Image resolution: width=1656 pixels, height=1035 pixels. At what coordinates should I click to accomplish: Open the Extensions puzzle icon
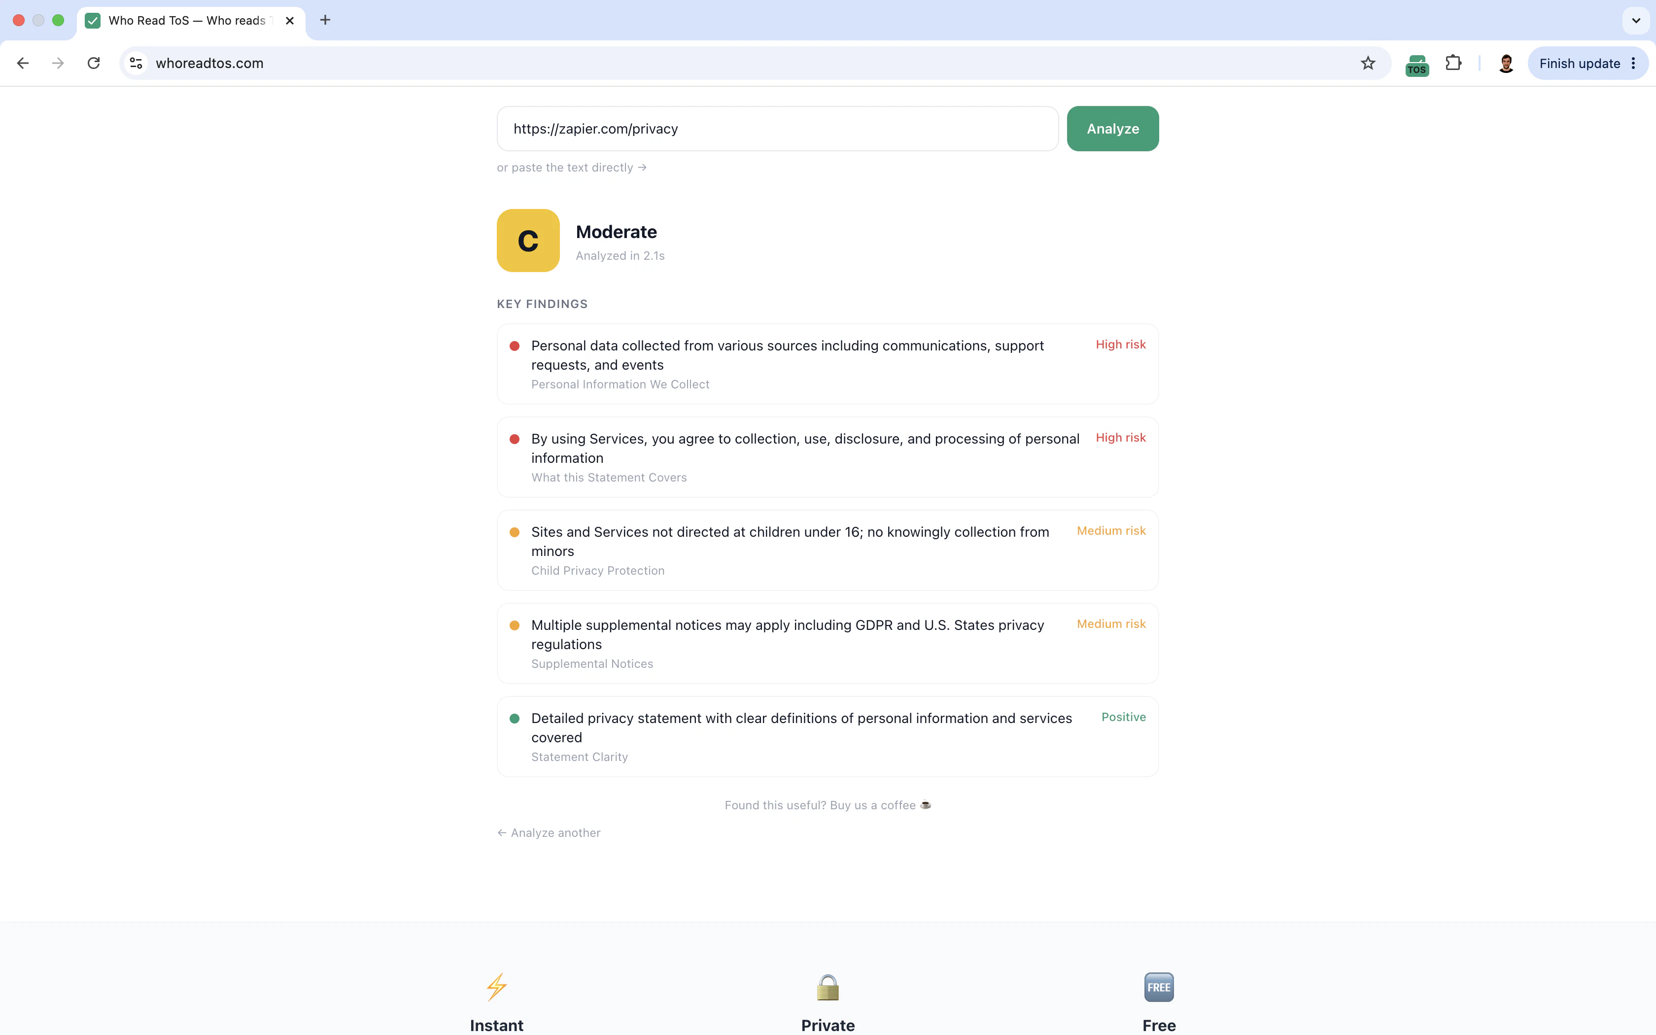pos(1453,63)
